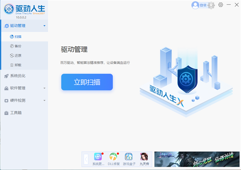Viewport: 241px width, 170px height.
Task: Click the 还原 circular arrow icon
Action: coord(12,55)
